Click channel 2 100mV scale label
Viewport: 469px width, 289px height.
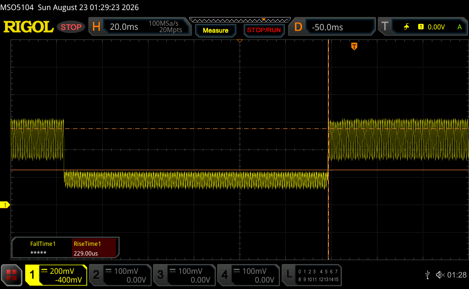click(126, 271)
